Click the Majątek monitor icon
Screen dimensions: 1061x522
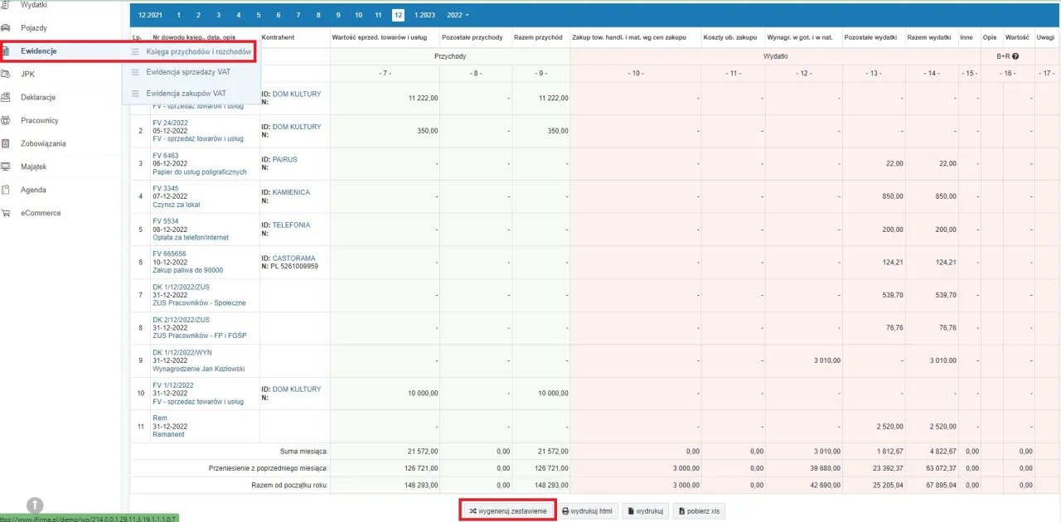tap(6, 167)
